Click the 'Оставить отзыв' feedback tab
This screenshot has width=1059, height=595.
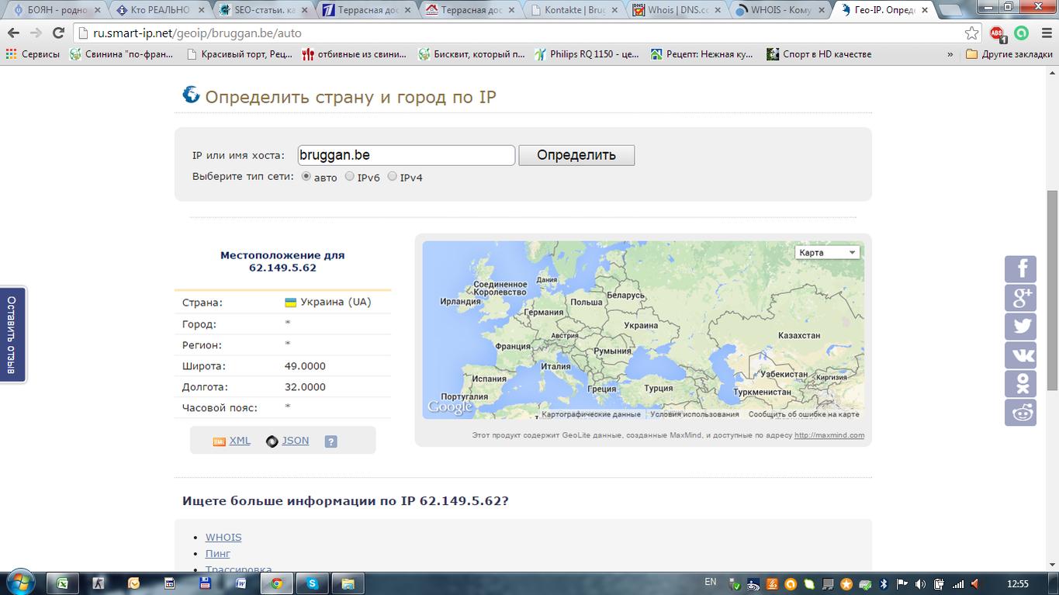click(12, 334)
